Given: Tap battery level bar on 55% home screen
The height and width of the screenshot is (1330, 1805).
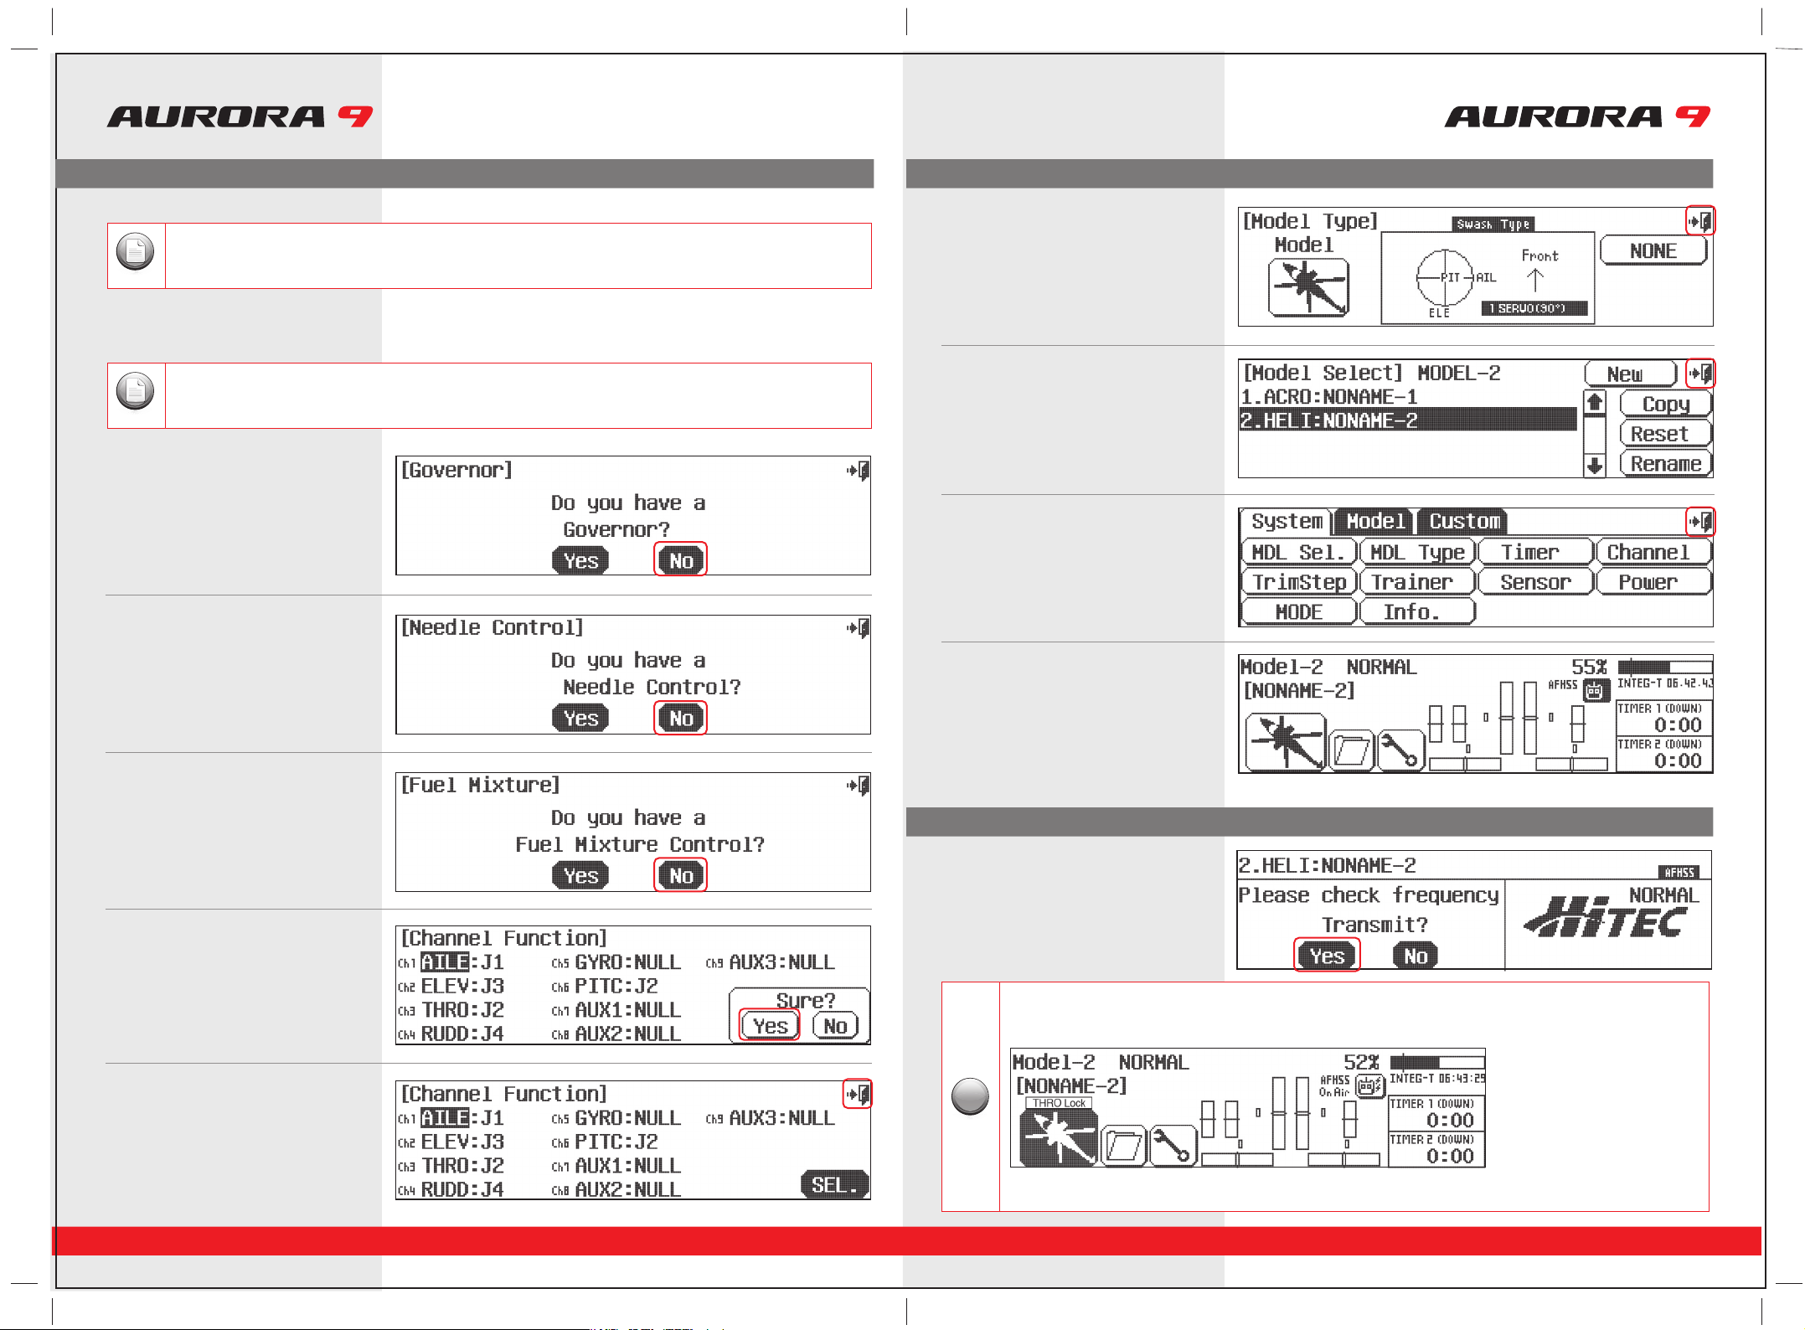Looking at the screenshot, I should 1664,667.
